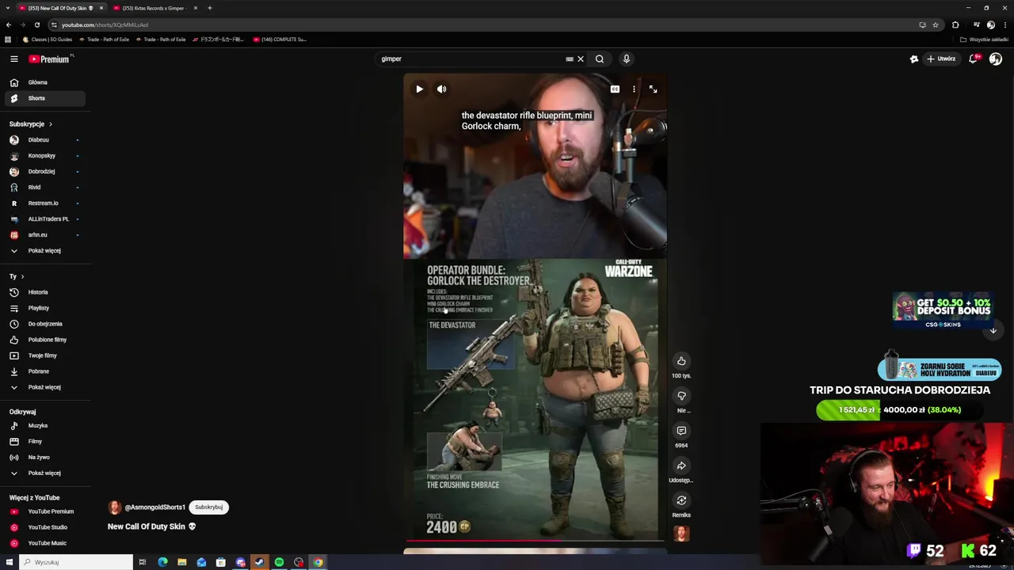The width and height of the screenshot is (1014, 570).
Task: Dislike the short with thumbs down
Action: click(x=681, y=396)
